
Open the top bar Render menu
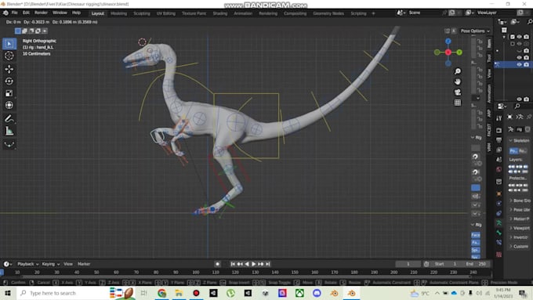pyautogui.click(x=41, y=13)
